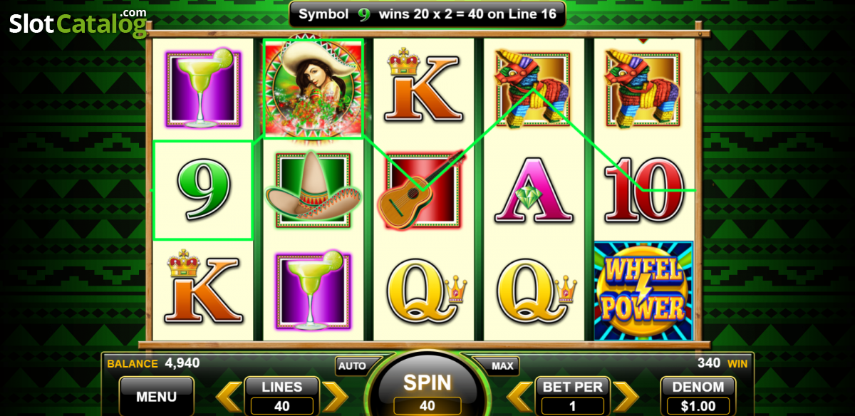The image size is (855, 416).
Task: Open the MENU
Action: (x=157, y=396)
